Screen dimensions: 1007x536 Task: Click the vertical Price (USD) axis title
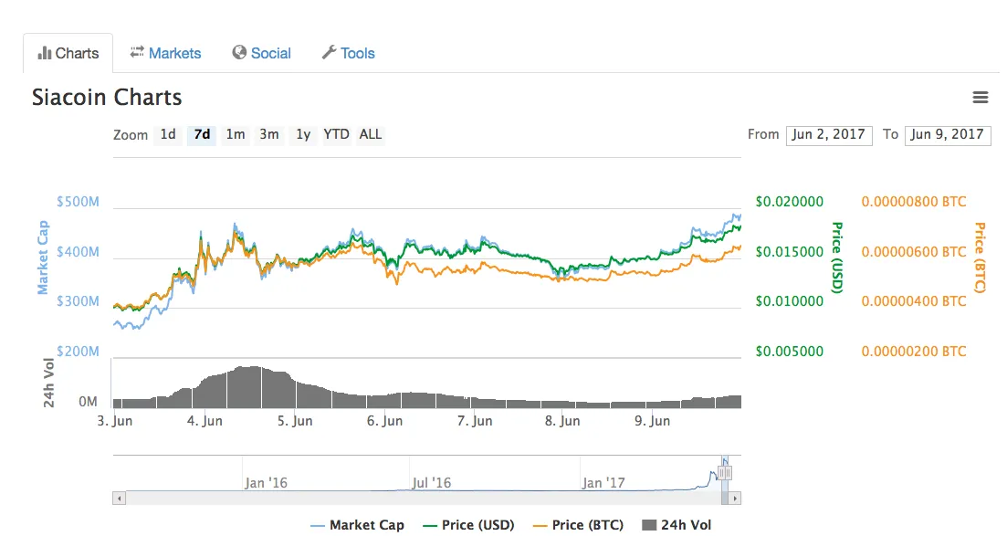coord(837,257)
